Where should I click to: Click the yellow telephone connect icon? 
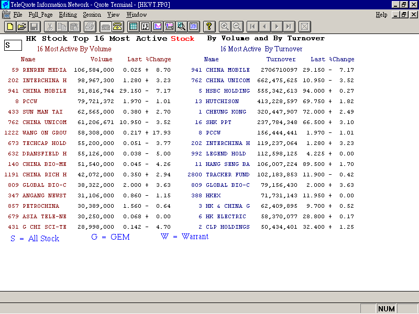(x=117, y=27)
